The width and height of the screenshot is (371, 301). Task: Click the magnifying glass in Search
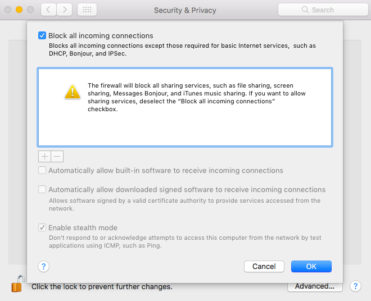[x=305, y=10]
